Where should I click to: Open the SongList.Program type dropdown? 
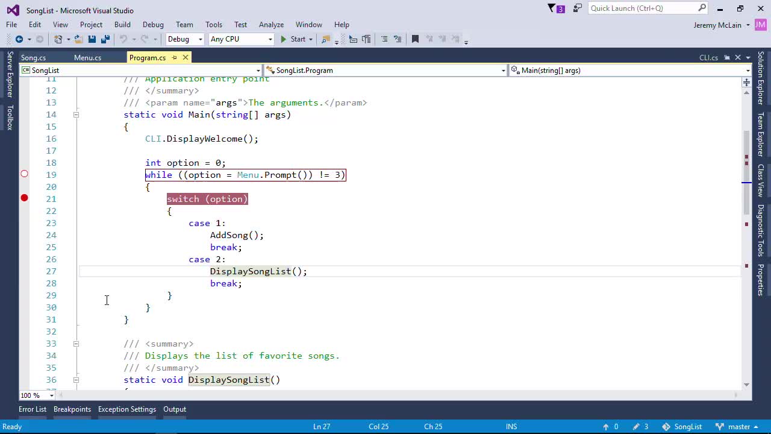[x=385, y=71]
